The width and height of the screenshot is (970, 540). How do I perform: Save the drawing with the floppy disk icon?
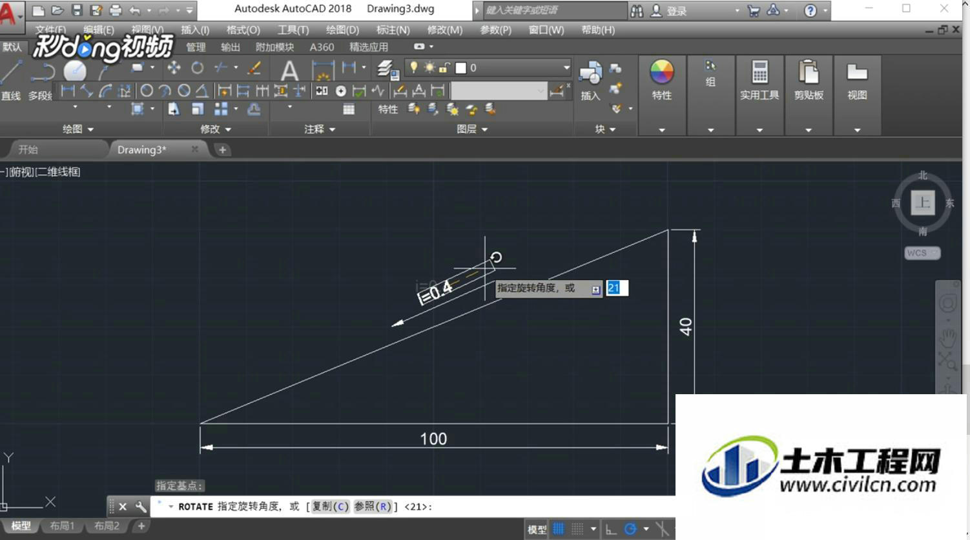pos(77,10)
